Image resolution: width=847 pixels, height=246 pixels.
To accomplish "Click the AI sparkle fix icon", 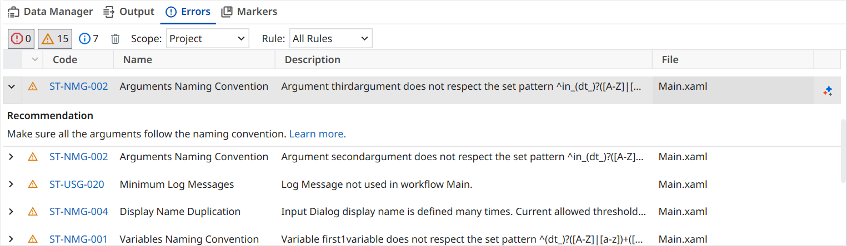I will [828, 91].
